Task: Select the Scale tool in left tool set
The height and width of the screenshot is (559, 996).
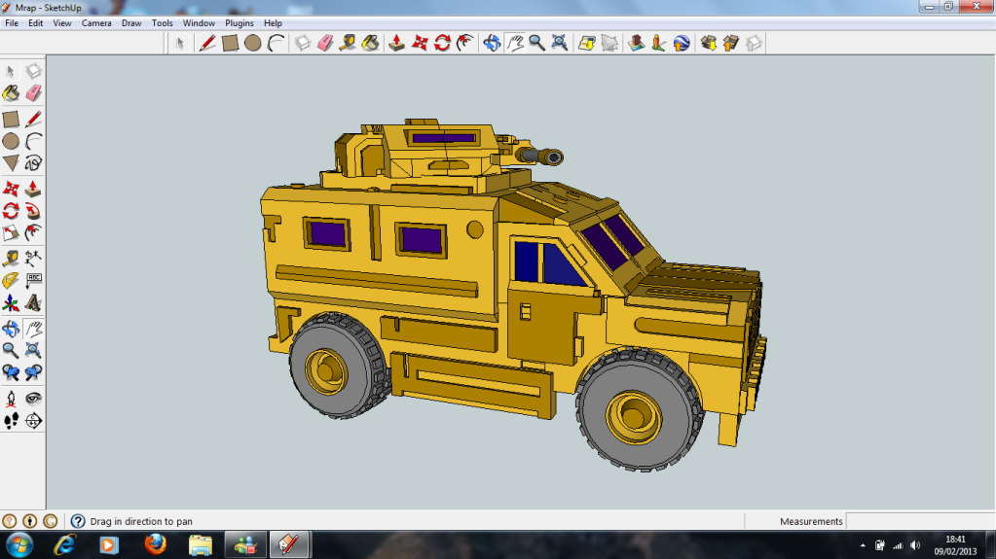Action: [x=11, y=233]
